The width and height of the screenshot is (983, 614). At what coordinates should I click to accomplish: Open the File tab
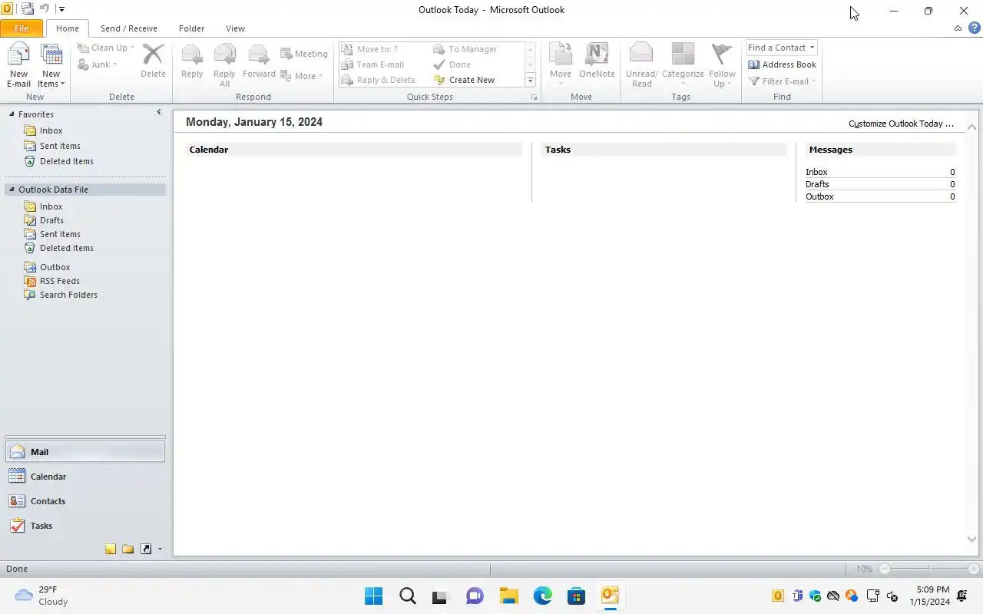click(x=22, y=28)
